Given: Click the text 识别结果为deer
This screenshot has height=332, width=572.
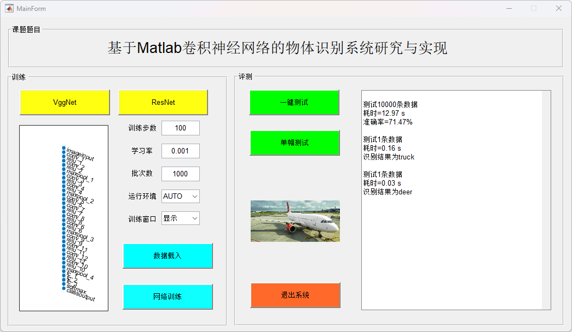Looking at the screenshot, I should tap(388, 192).
